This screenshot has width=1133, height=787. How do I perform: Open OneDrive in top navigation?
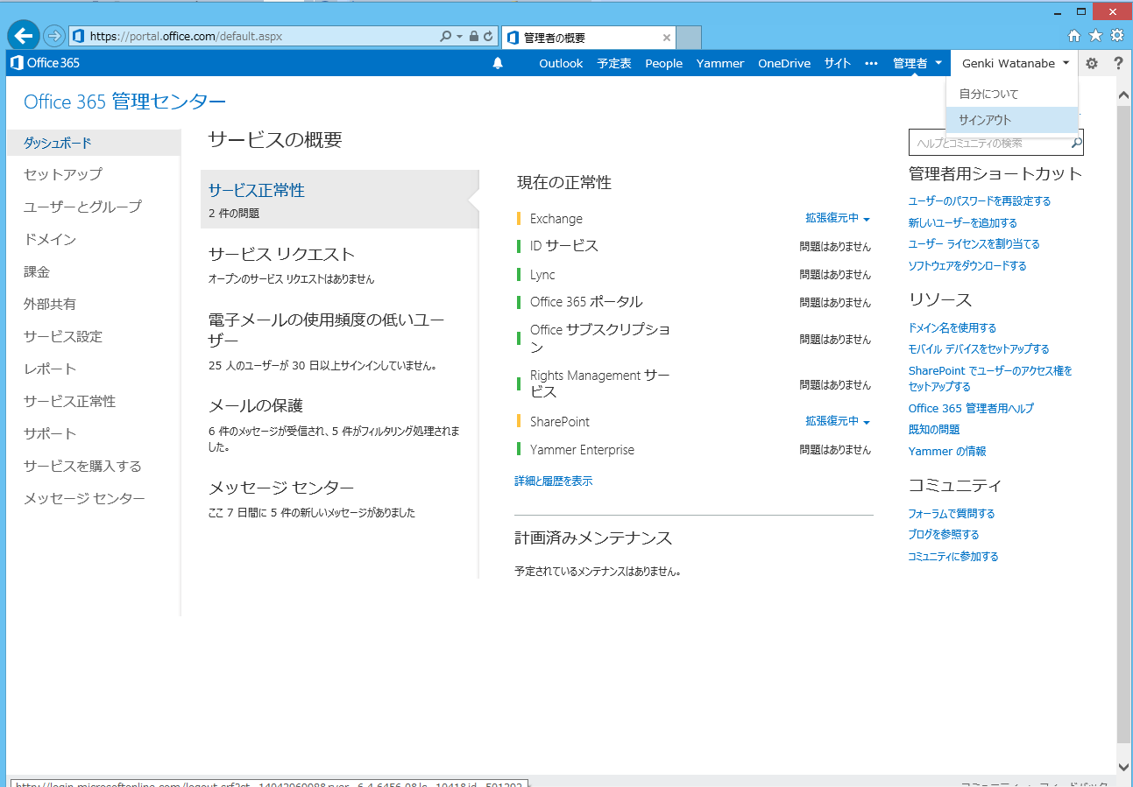point(784,63)
